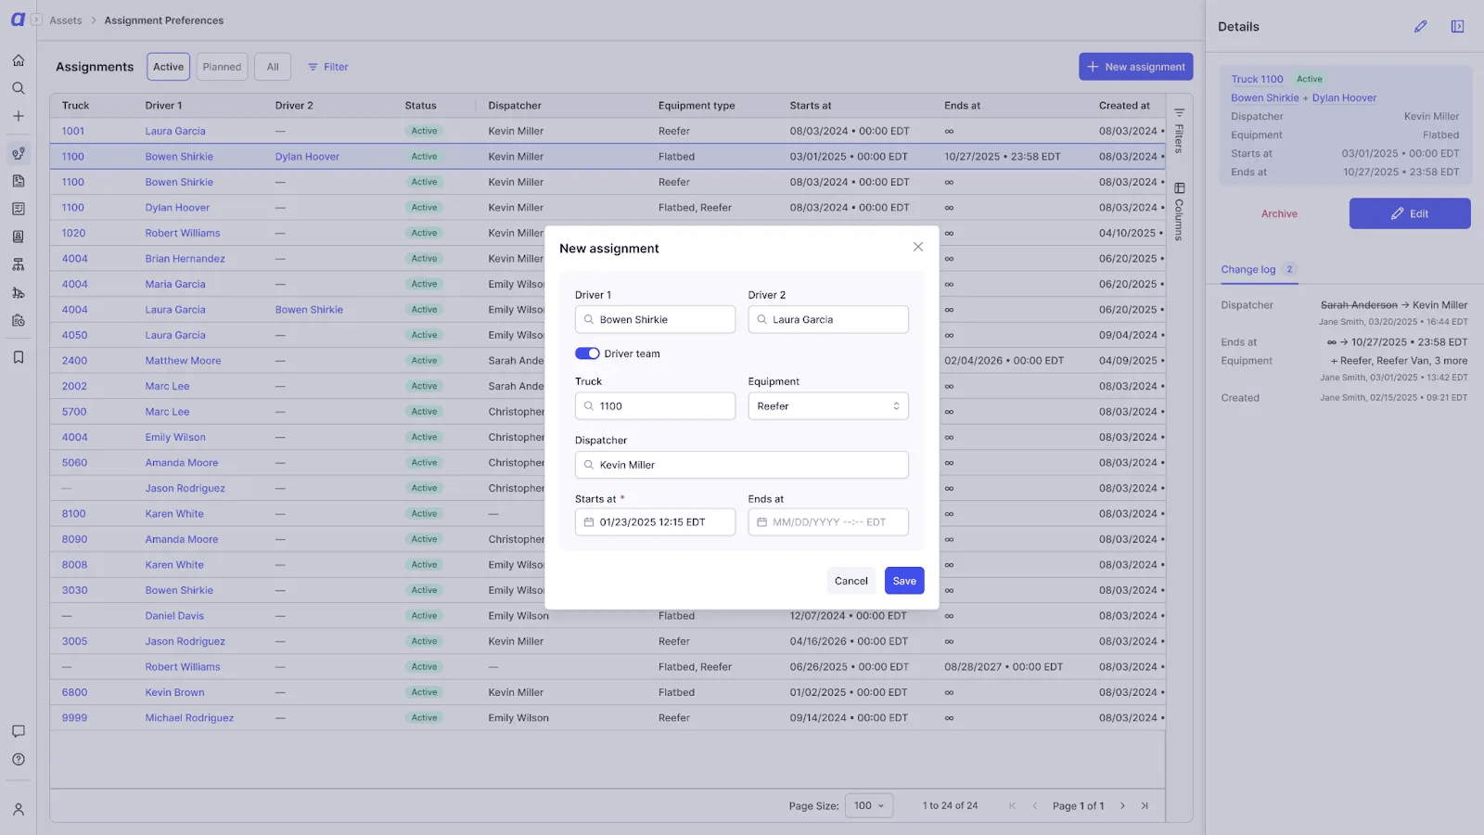Screen dimensions: 1484x835
Task: Open Brian Hernandez driver link
Action: pos(185,259)
